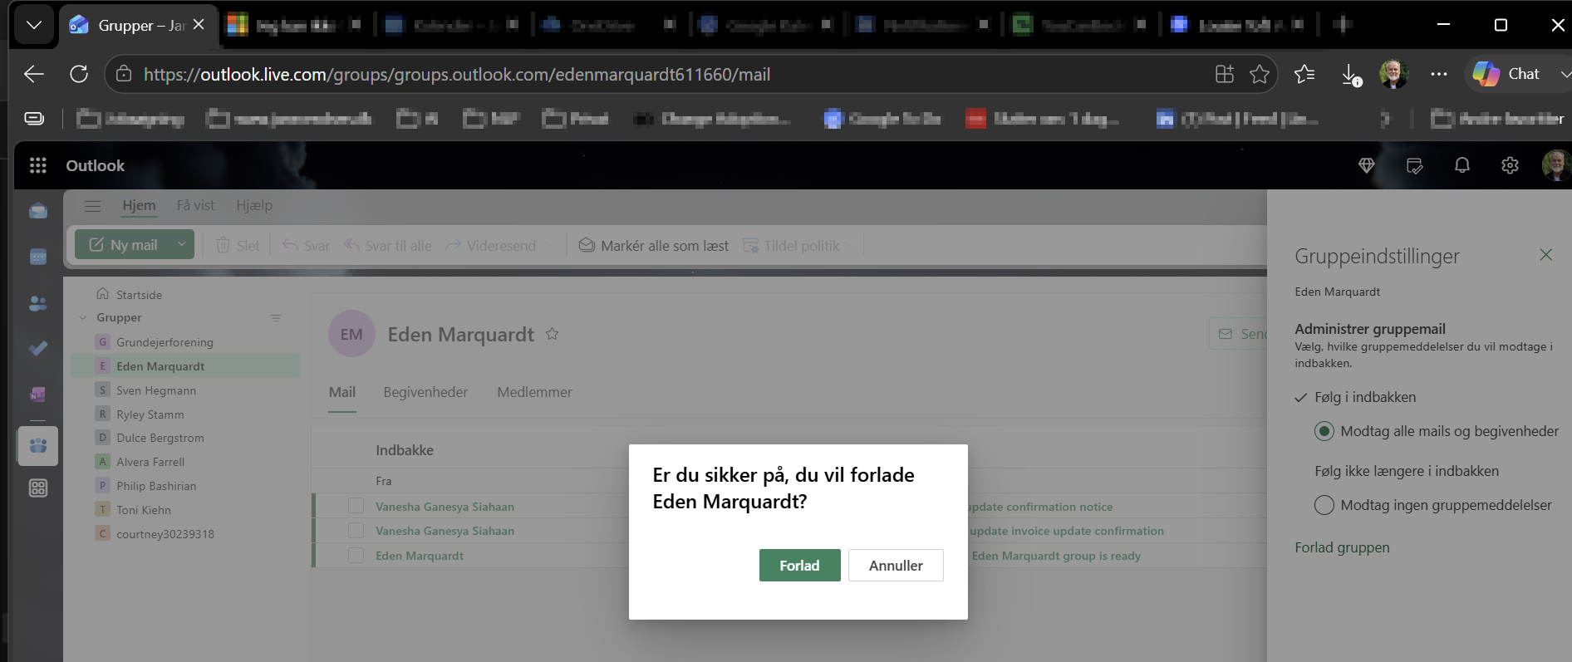The image size is (1572, 662).
Task: Collapse the Grupper tree section
Action: point(83,317)
